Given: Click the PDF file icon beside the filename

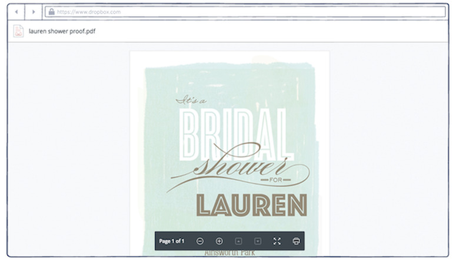Looking at the screenshot, I should 18,31.
